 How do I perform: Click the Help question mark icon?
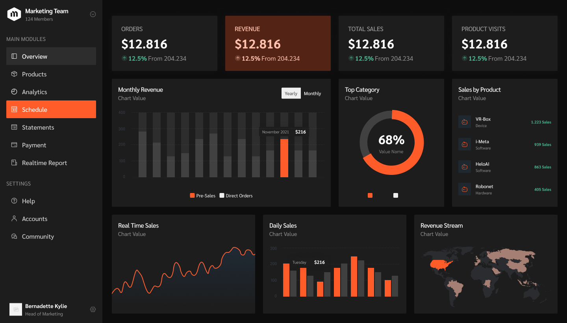pyautogui.click(x=14, y=201)
